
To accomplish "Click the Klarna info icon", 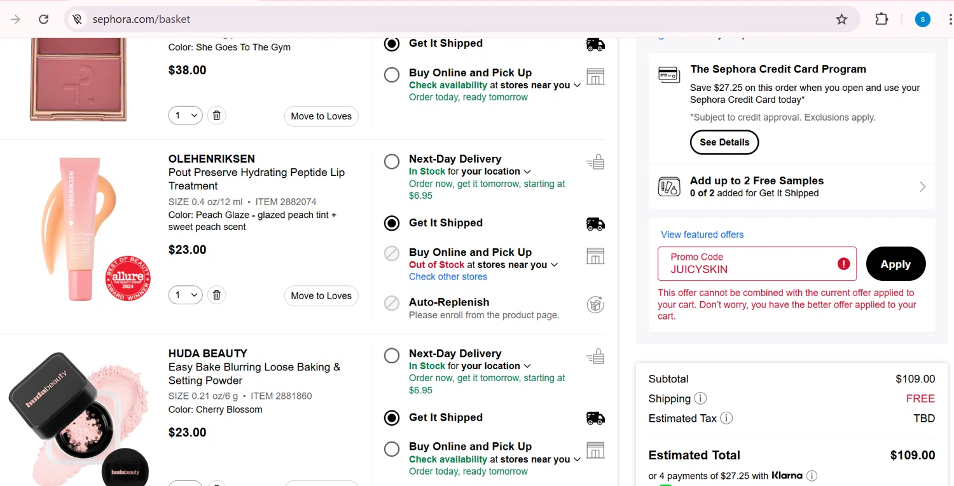I will pyautogui.click(x=812, y=475).
